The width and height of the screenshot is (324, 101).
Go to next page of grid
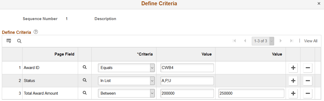[281, 41]
